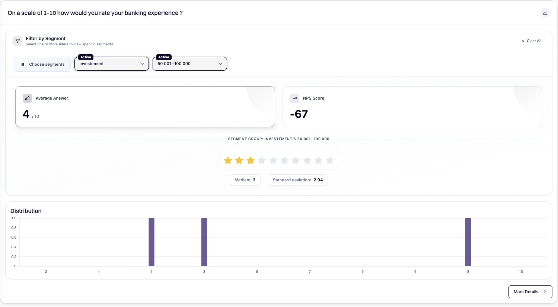Screen dimensions: 558x307
Task: Click the trend icon beside NPS Score
Action: pos(294,98)
